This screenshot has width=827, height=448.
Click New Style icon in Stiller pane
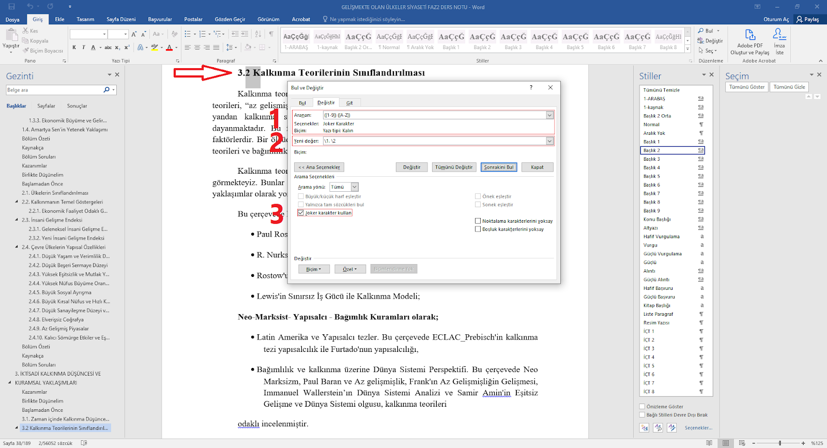point(644,428)
